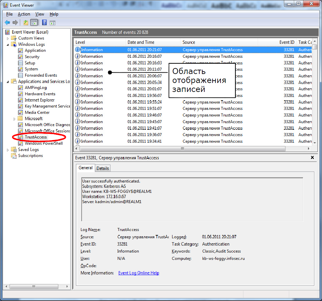The image size is (322, 301).
Task: Select the TrustAccess log in tree
Action: [x=36, y=137]
